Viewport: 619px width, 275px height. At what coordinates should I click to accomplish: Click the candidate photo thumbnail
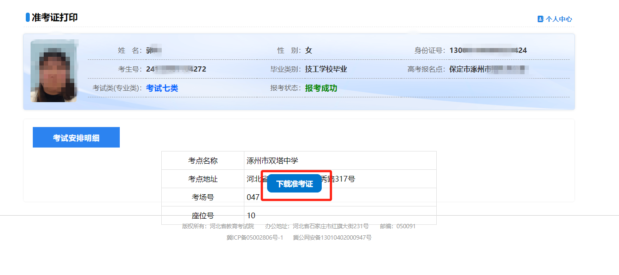(x=54, y=71)
